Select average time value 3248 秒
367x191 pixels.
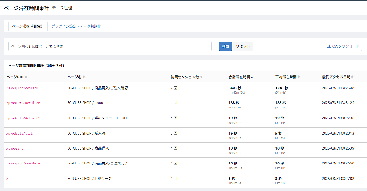(x=281, y=88)
